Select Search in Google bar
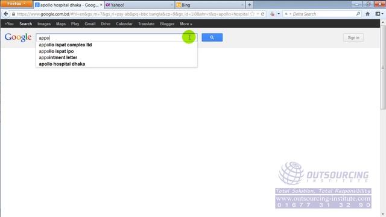The height and width of the screenshot is (217, 386). [25, 24]
